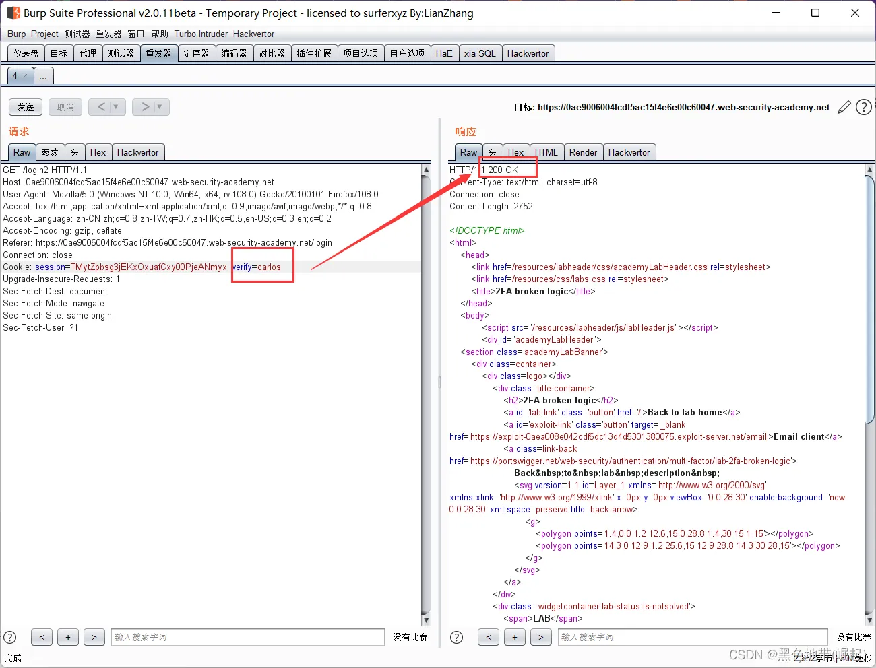Add a new repeater tab with '...'

43,76
